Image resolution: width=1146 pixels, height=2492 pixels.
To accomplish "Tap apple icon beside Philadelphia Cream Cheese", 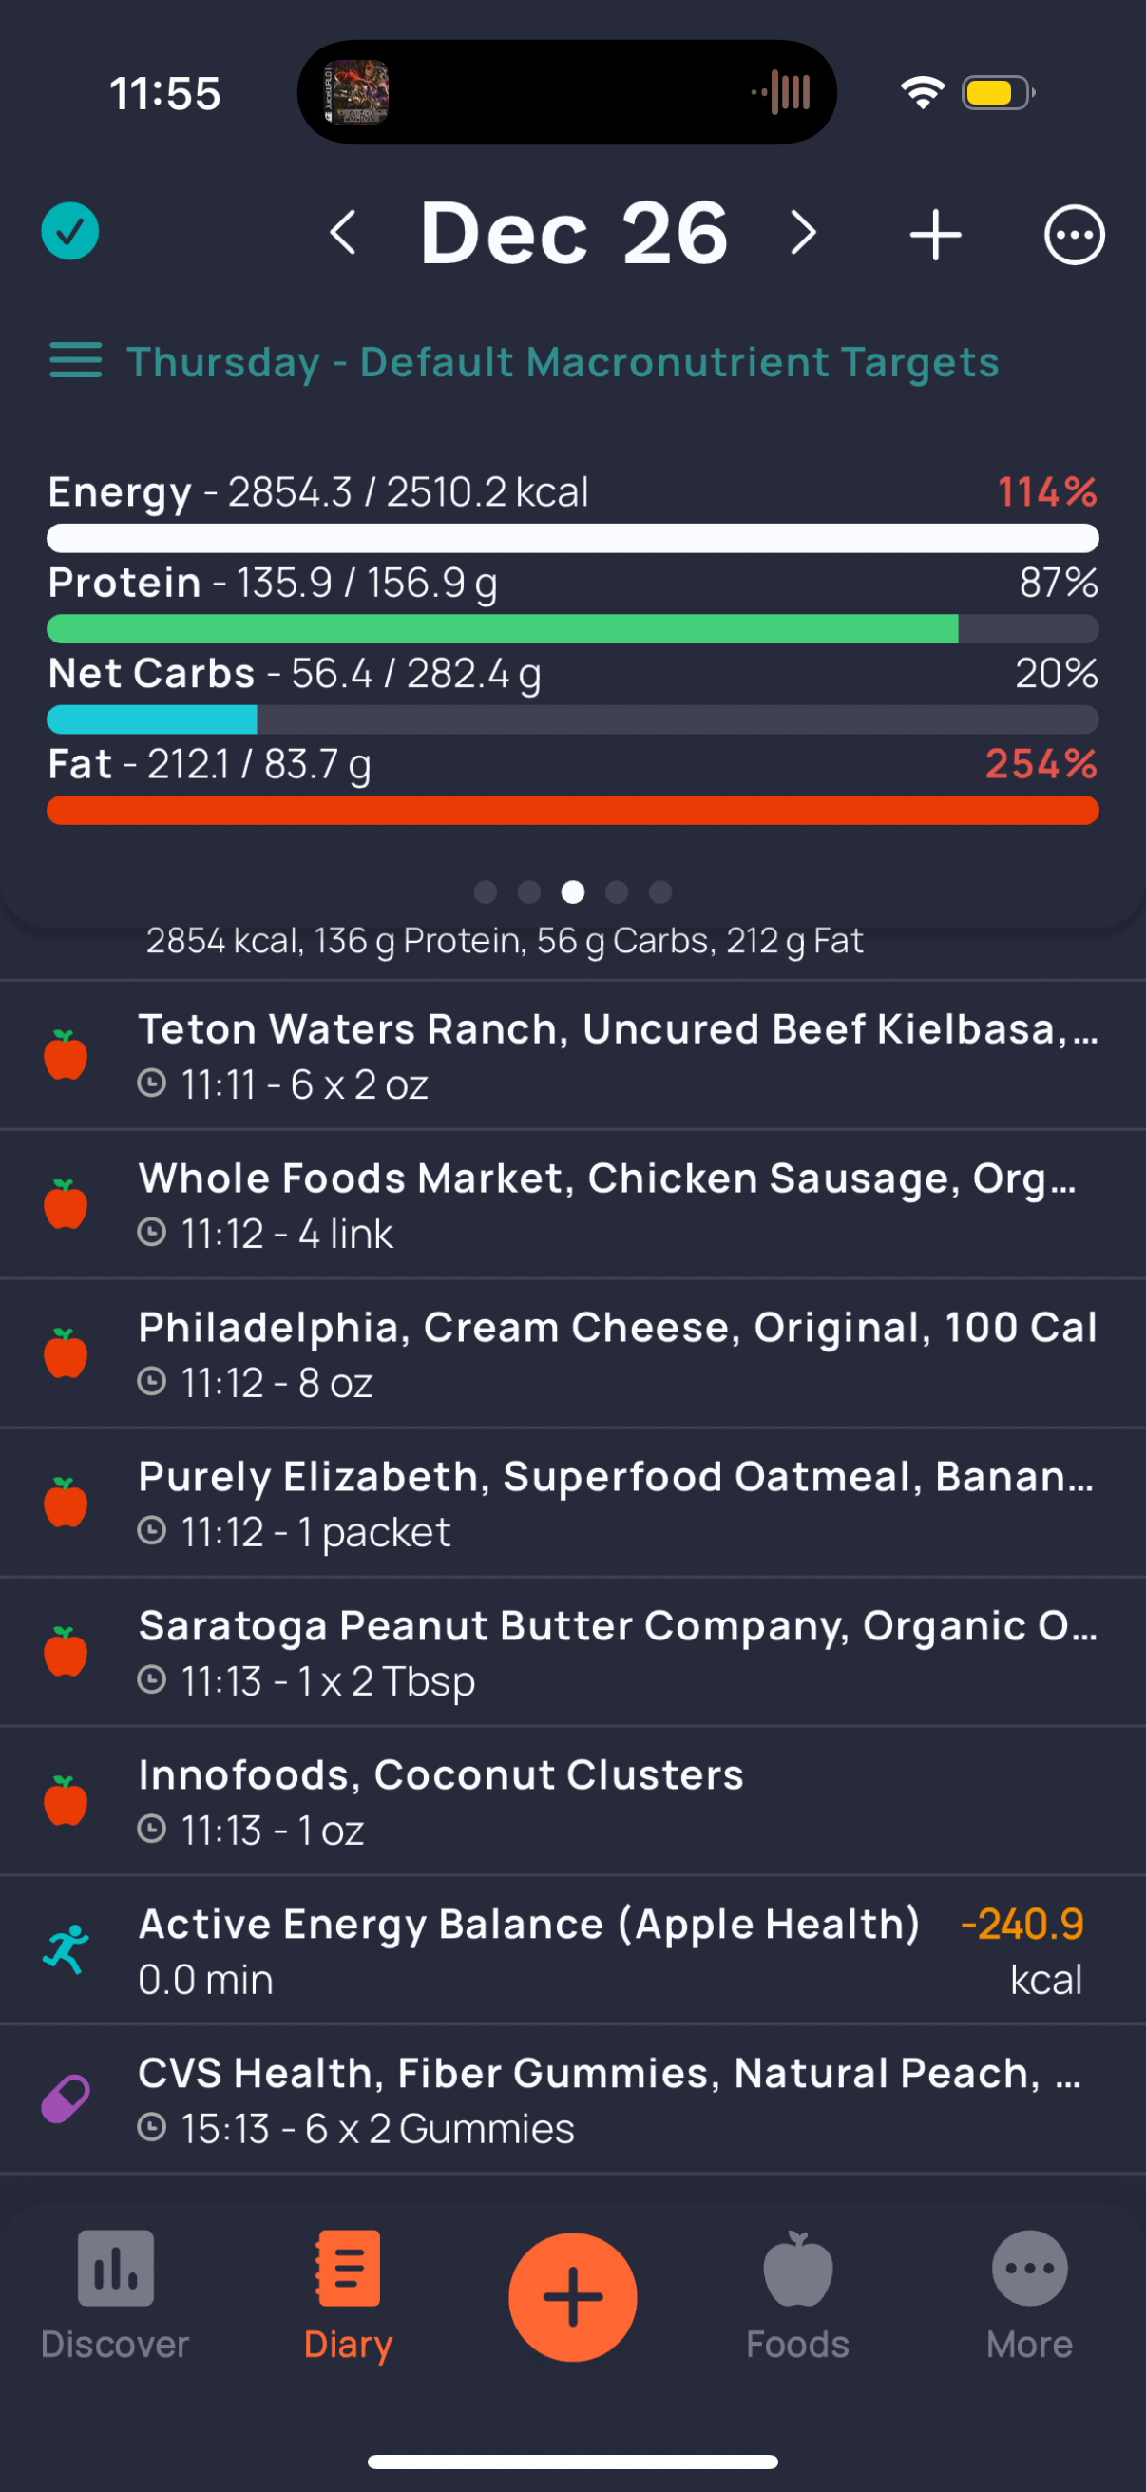I will (66, 1353).
